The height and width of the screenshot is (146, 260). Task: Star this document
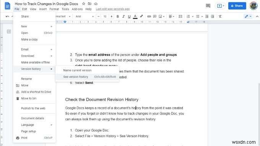84,4
